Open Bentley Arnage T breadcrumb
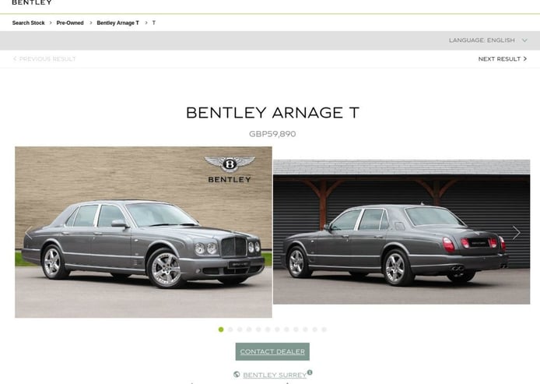540x384 pixels. (117, 23)
